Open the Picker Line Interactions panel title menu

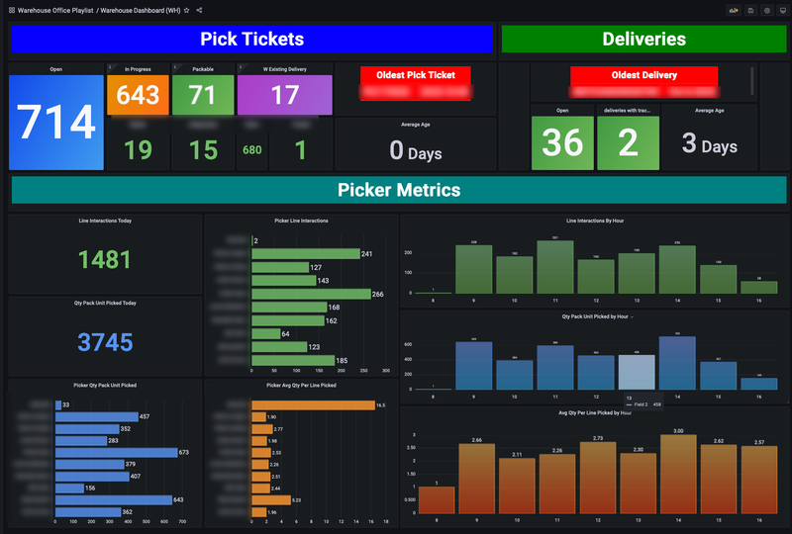click(302, 221)
